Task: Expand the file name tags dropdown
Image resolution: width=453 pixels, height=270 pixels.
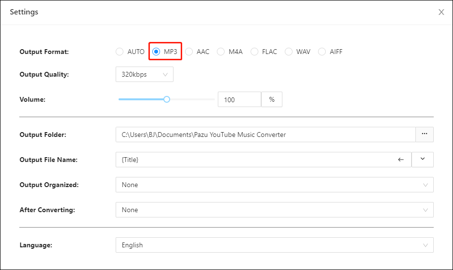Action: point(422,160)
